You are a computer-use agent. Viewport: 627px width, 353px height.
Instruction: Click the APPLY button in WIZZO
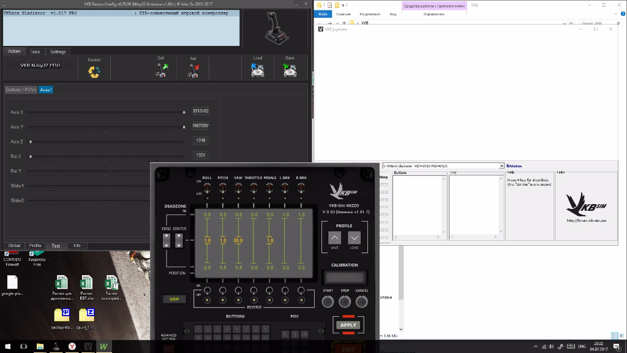click(x=348, y=325)
